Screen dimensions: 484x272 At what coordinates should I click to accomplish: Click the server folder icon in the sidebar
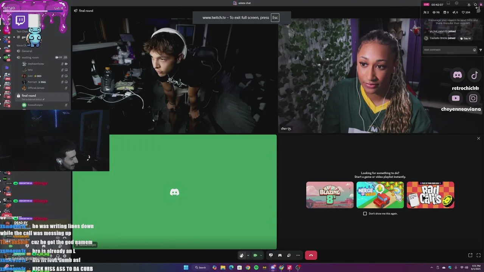(6, 67)
